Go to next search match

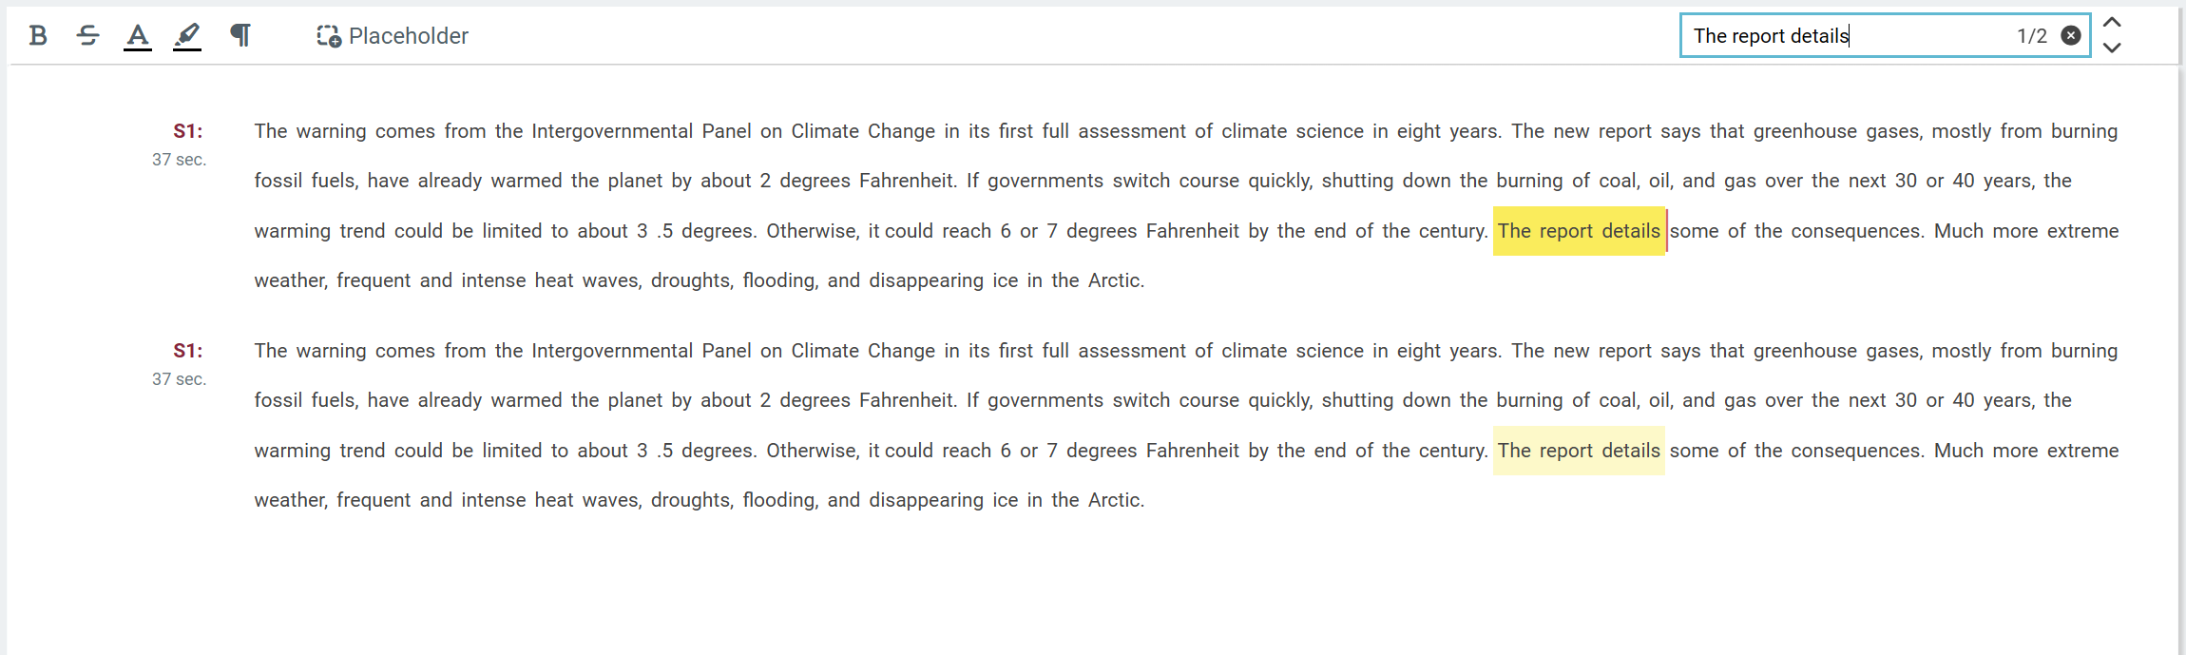[x=2112, y=48]
